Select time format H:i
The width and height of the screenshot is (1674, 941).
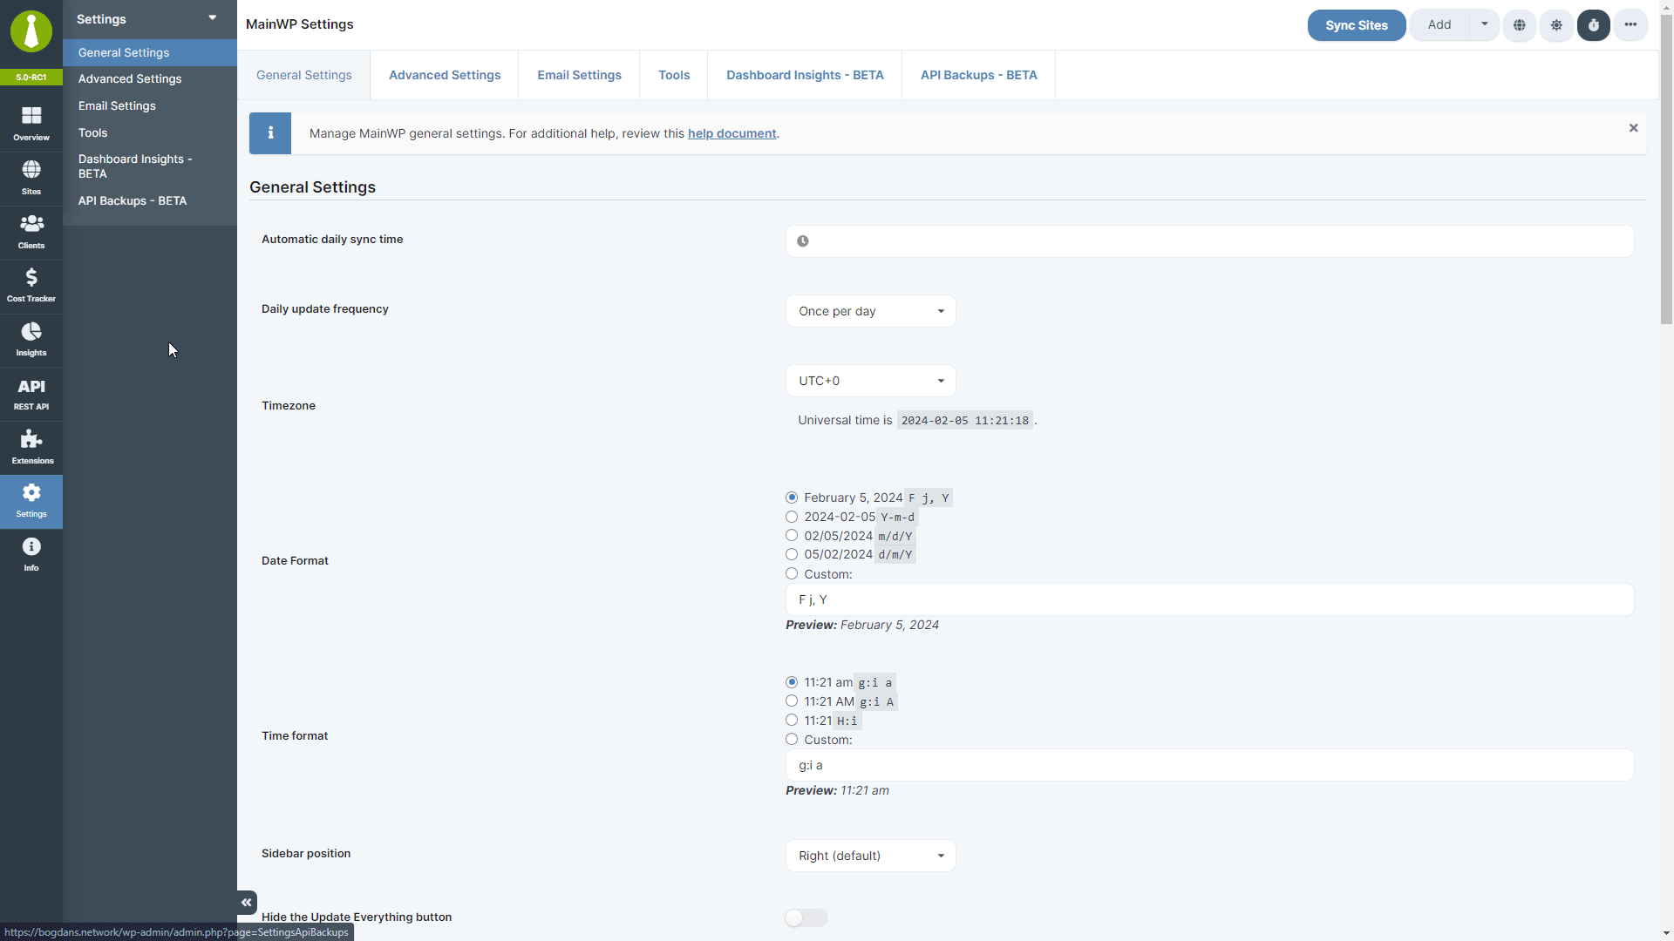[x=792, y=721]
